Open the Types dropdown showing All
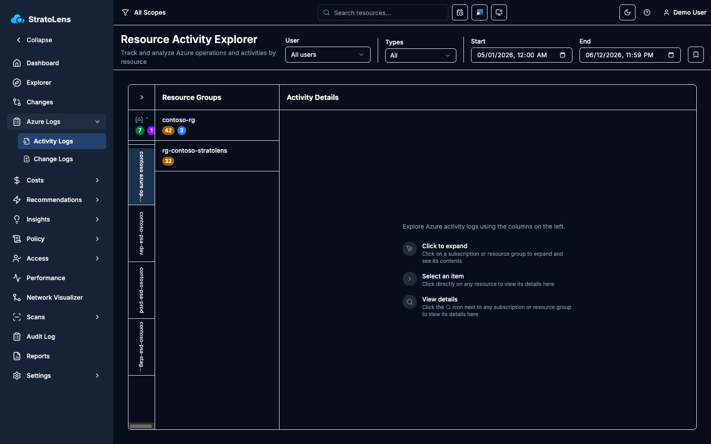 pos(421,55)
